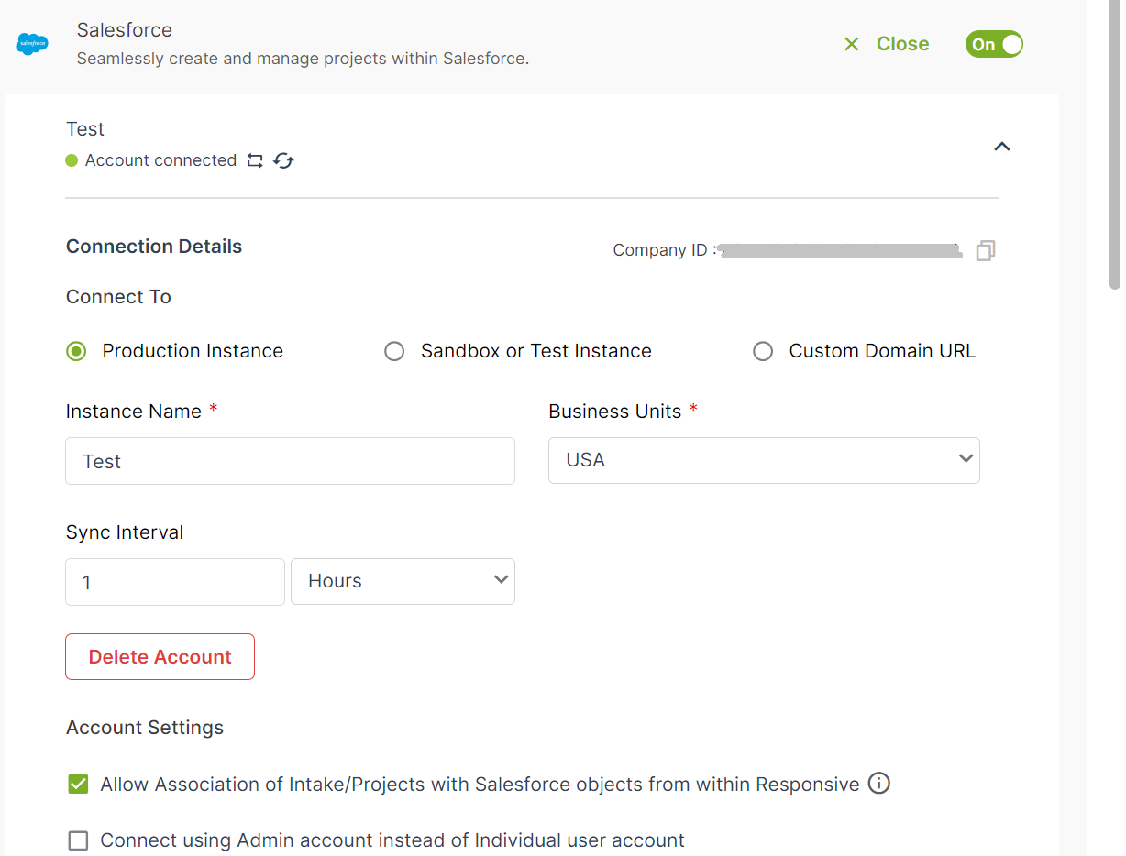Click the Connection Details heading
The height and width of the screenshot is (856, 1126).
point(154,247)
